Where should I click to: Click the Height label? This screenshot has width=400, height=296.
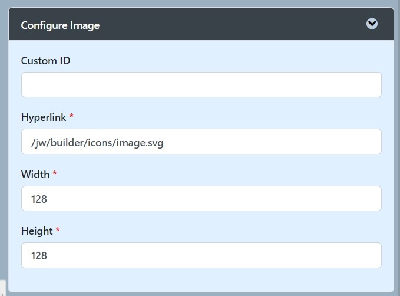[x=37, y=231]
